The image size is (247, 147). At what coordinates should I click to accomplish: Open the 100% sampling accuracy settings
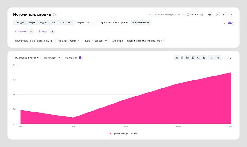click(x=228, y=22)
